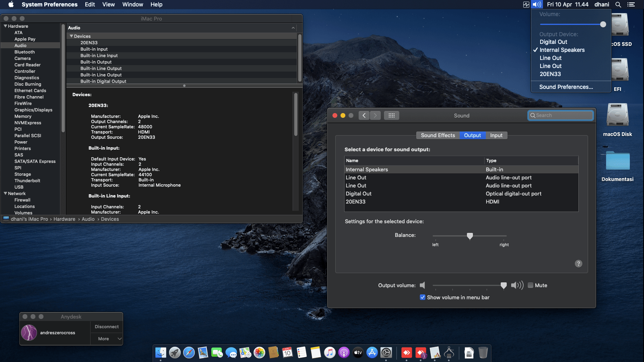Image resolution: width=644 pixels, height=362 pixels.
Task: Select the macOS Disk drive on the desktop
Action: [617, 120]
